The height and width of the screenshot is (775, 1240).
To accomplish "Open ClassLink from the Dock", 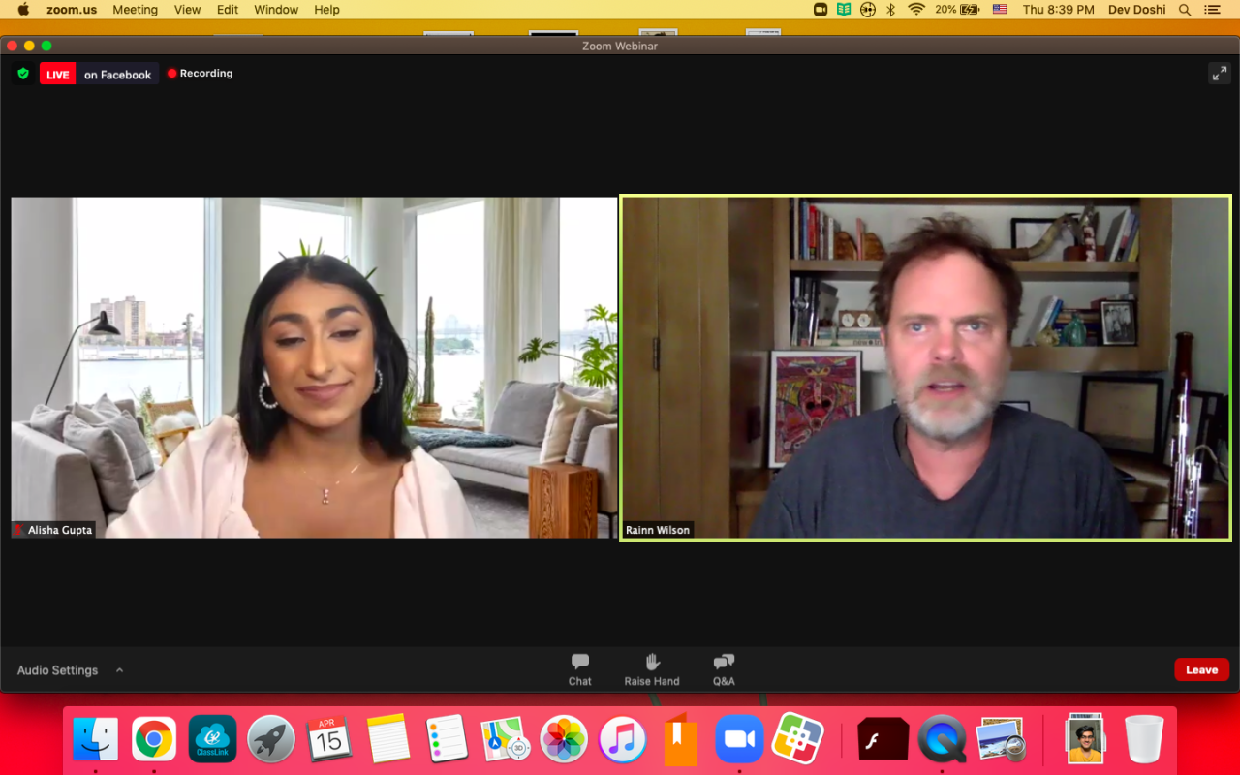I will point(212,739).
